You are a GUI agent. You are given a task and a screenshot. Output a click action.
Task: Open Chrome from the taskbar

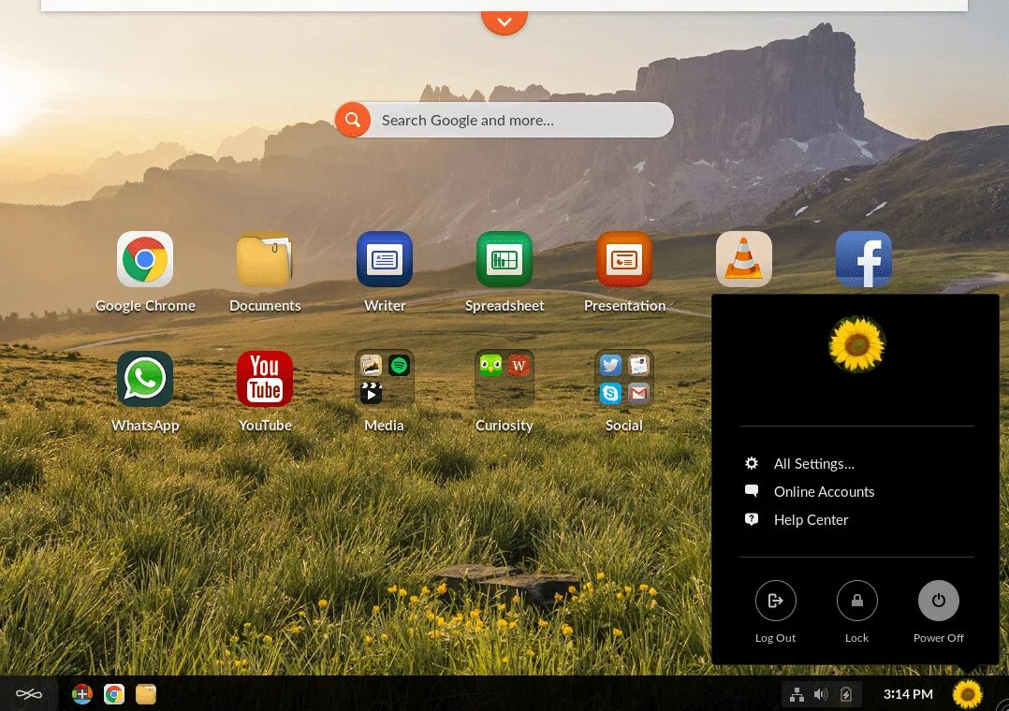[x=114, y=694]
